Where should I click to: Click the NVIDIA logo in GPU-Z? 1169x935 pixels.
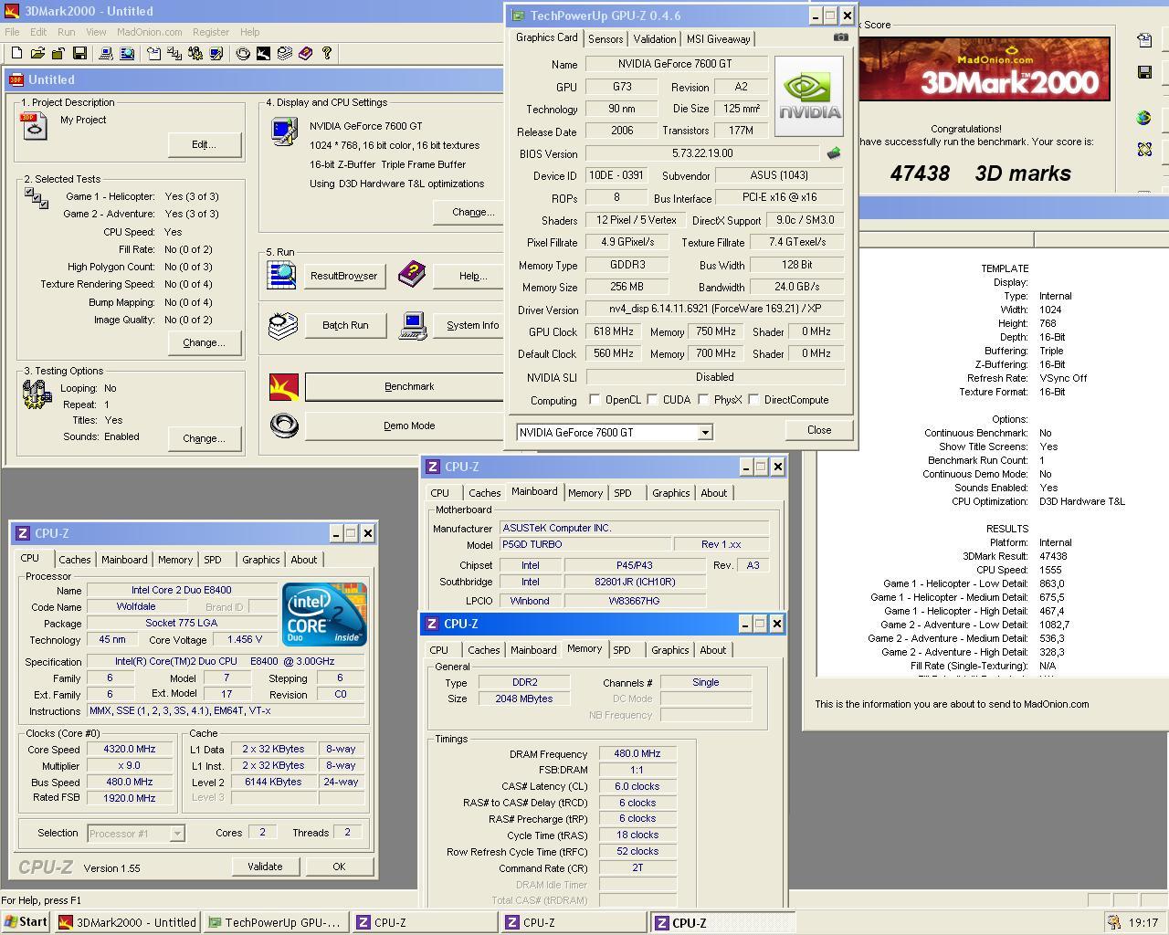pos(808,97)
